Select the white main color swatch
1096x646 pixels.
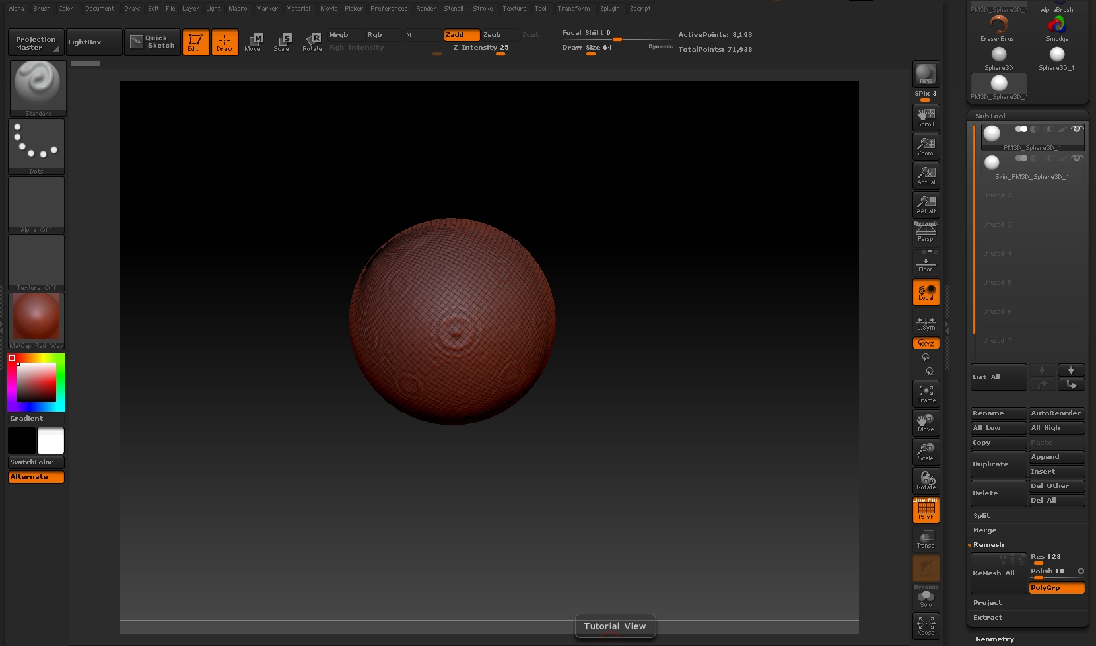pyautogui.click(x=51, y=441)
